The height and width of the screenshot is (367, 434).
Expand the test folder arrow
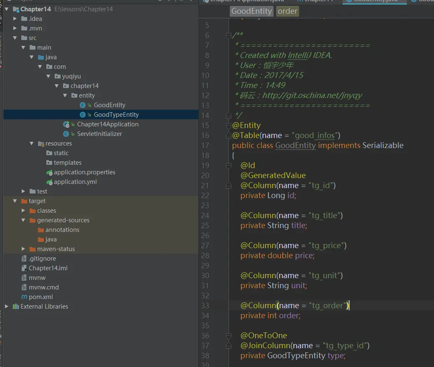point(23,191)
